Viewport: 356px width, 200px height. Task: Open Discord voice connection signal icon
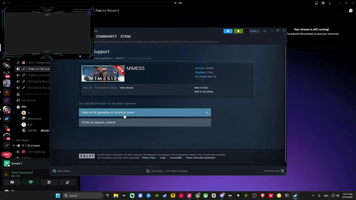click(6, 174)
